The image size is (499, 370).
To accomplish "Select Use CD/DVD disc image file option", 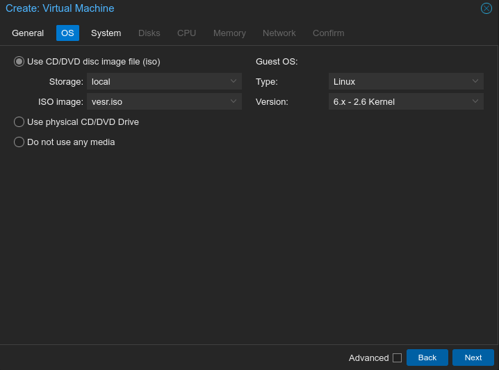I will coord(19,62).
